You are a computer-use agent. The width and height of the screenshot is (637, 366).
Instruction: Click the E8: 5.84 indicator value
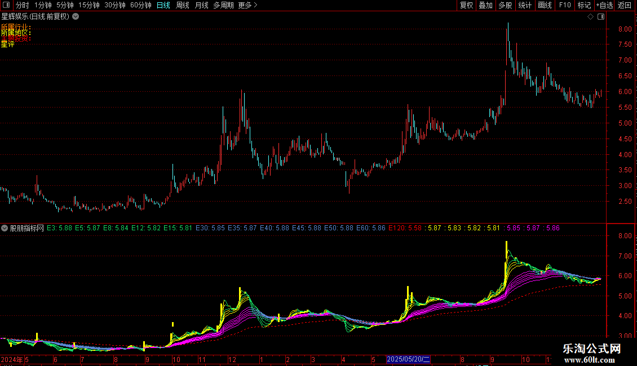(x=116, y=228)
